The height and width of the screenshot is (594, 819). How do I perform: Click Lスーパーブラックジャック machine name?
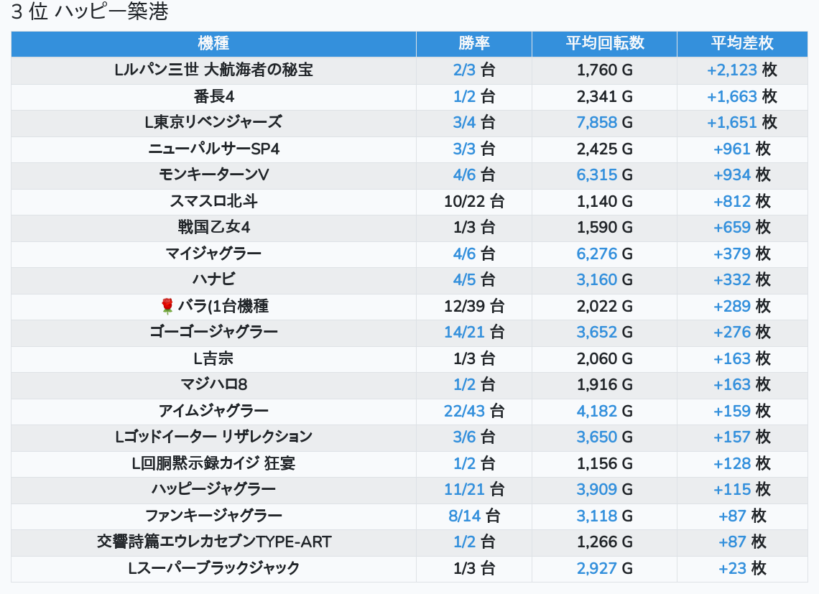pos(213,568)
